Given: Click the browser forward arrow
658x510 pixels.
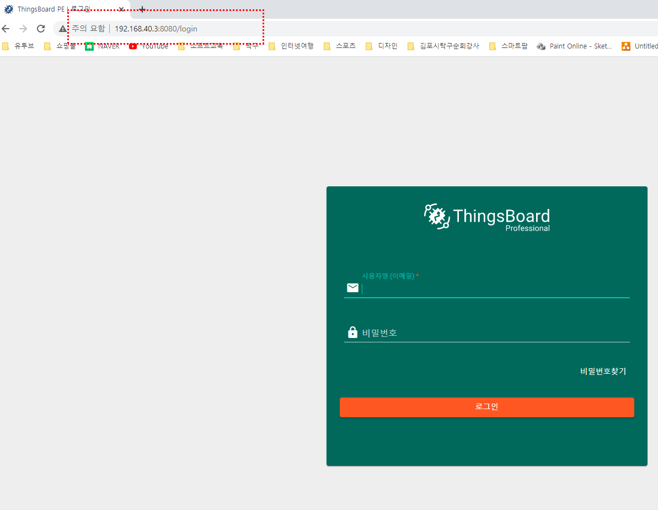Looking at the screenshot, I should click(23, 29).
